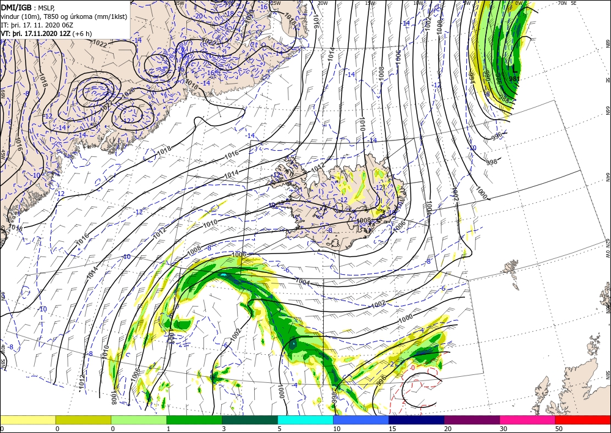
Task: Click the legend value "10"
Action: click(x=337, y=429)
